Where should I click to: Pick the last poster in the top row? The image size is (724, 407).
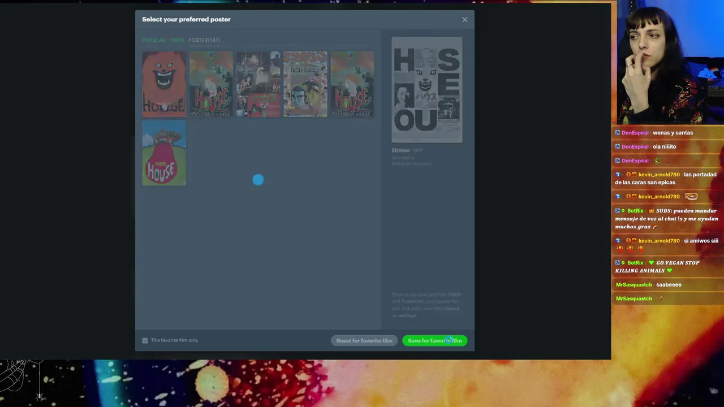[x=352, y=84]
